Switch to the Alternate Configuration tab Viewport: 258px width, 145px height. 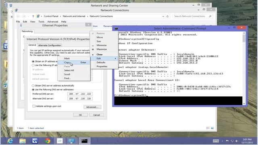(50, 45)
